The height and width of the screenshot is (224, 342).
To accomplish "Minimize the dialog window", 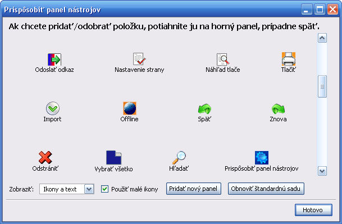I will click(x=307, y=10).
